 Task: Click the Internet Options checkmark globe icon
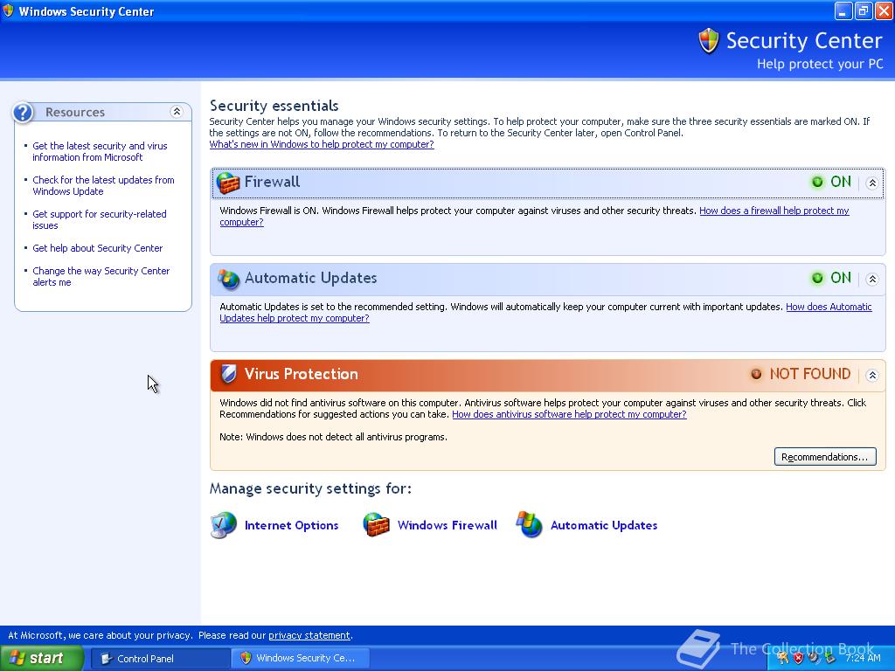223,525
